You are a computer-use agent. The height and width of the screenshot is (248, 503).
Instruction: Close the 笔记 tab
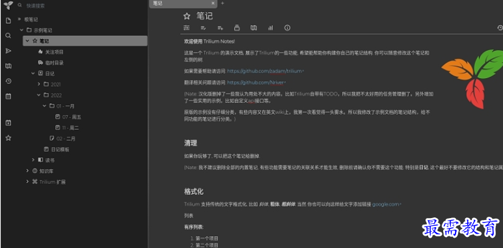pyautogui.click(x=213, y=3)
